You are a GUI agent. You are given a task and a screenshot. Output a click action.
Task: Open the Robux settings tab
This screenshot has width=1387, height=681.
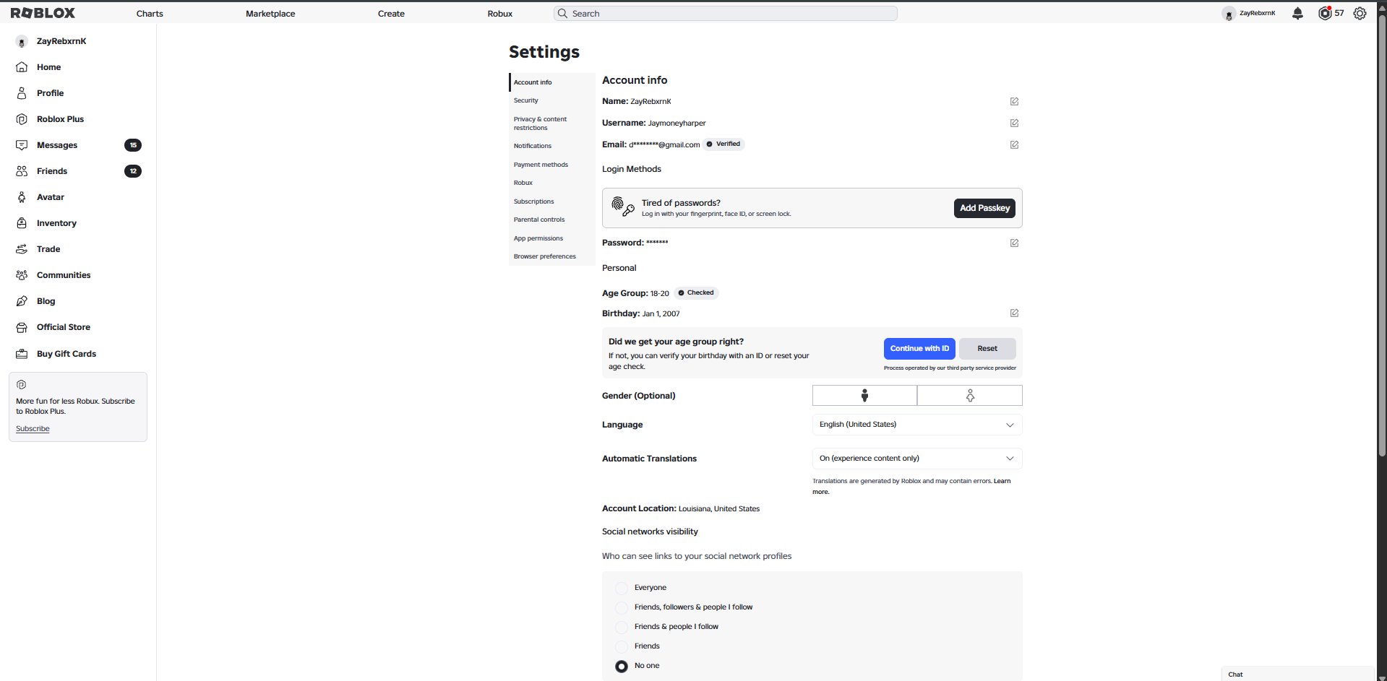pos(552,183)
